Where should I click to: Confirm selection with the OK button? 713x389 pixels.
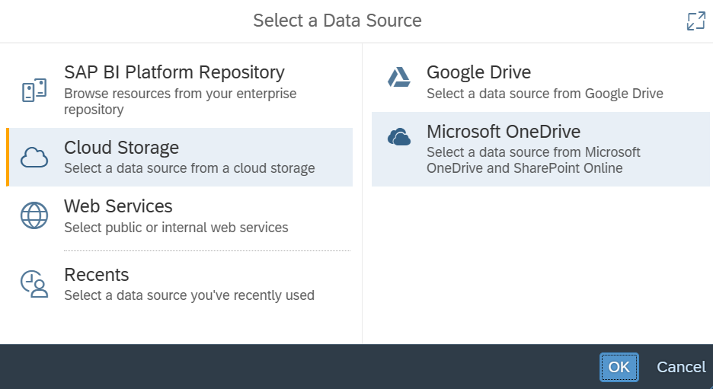click(619, 367)
